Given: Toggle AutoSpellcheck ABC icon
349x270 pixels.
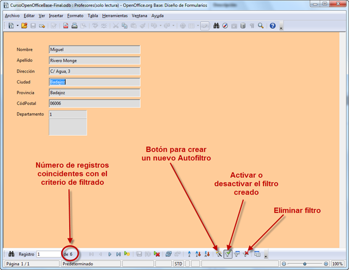Looking at the screenshot, I should click(104, 26).
